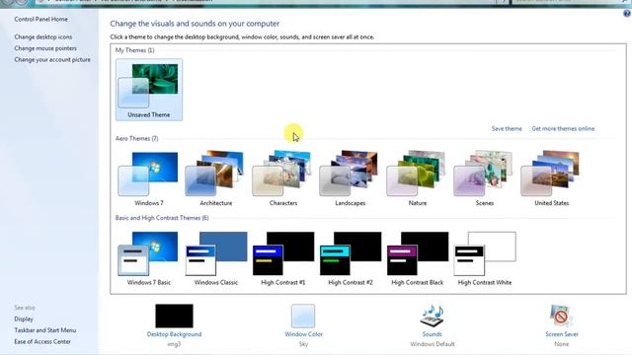Click the help question mark icon
The height and width of the screenshot is (355, 632).
[x=627, y=13]
